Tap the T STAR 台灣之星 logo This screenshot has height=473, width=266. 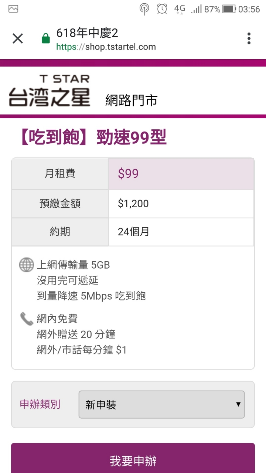(50, 90)
